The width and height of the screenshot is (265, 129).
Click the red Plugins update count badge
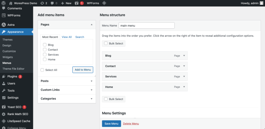[x=20, y=76]
